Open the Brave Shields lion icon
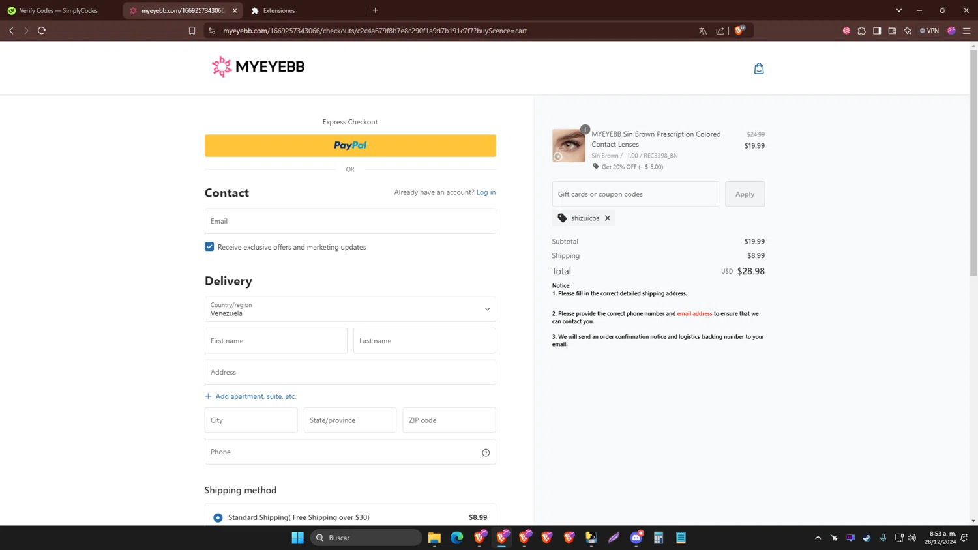 pos(739,31)
